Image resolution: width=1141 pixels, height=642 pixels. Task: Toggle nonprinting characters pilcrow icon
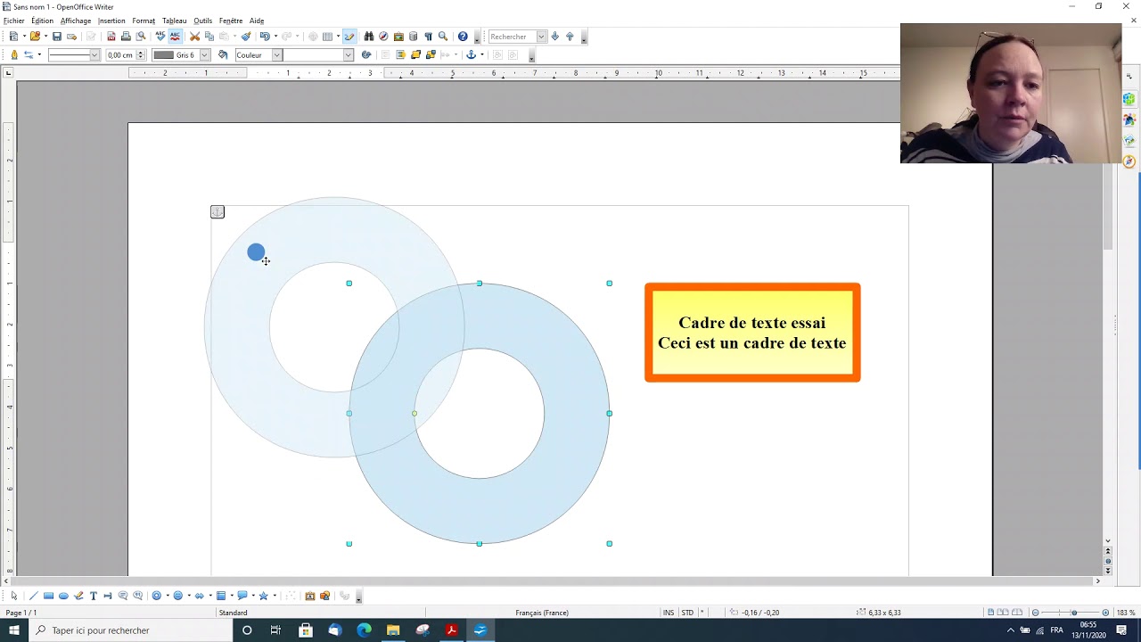click(x=428, y=37)
